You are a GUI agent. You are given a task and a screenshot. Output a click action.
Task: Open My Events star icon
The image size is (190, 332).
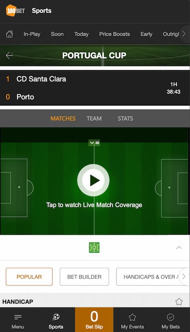tap(133, 317)
